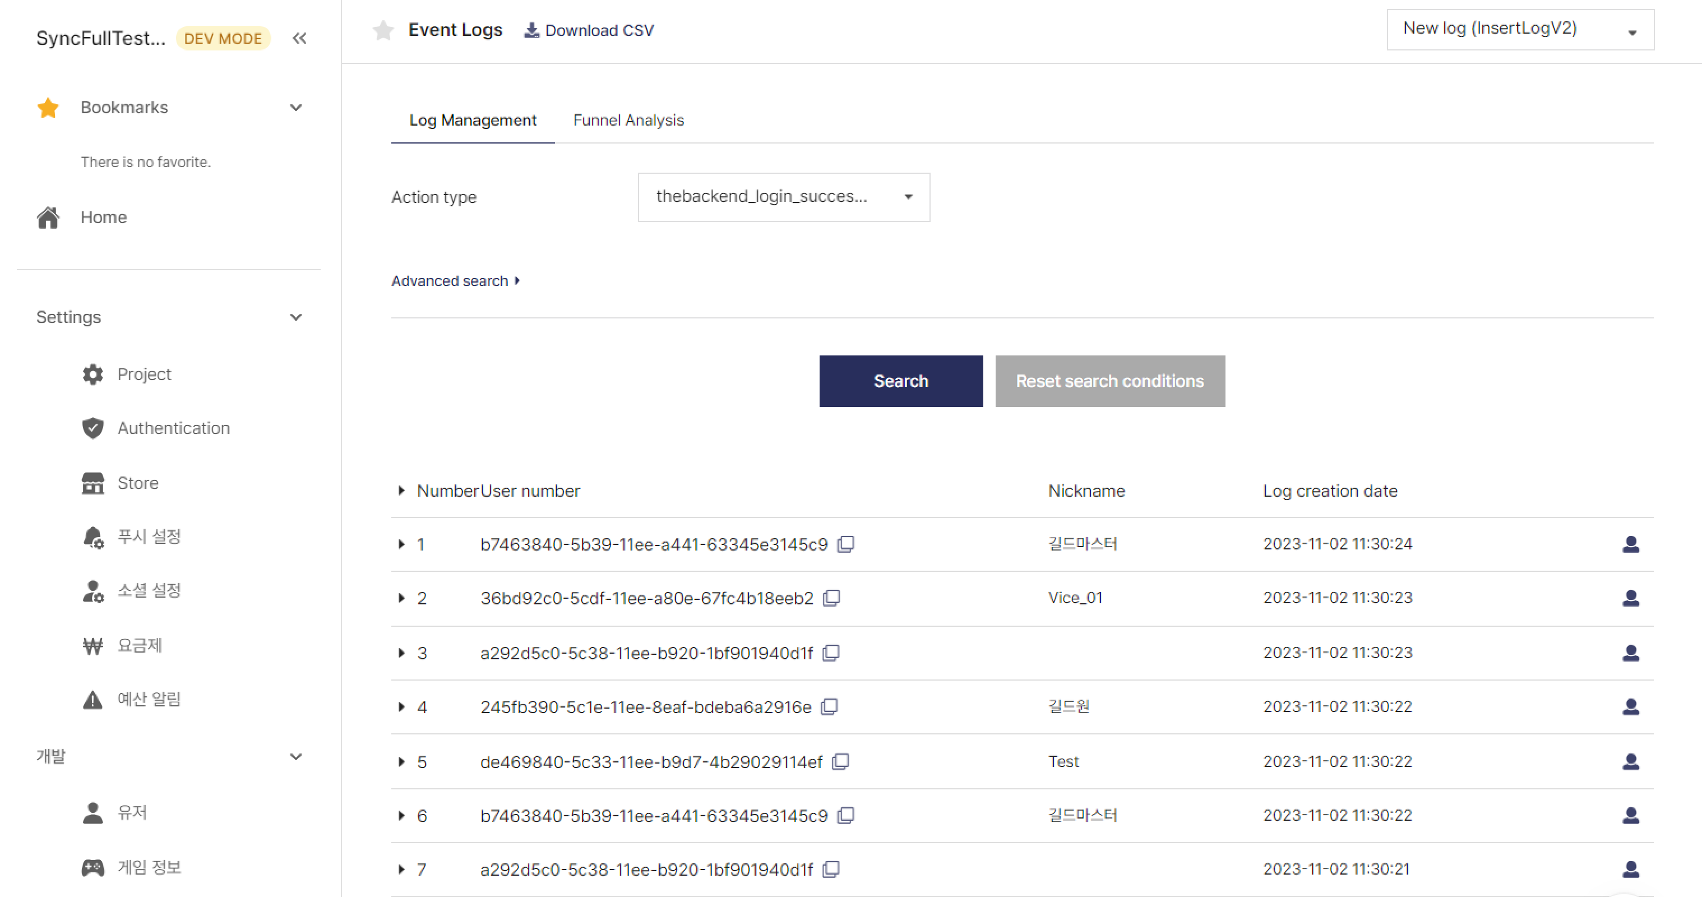Click nickname Vice_01 in row 2

pyautogui.click(x=1075, y=598)
